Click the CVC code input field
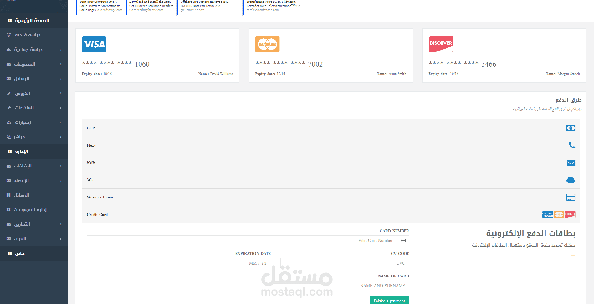Image resolution: width=594 pixels, height=304 pixels. click(345, 263)
